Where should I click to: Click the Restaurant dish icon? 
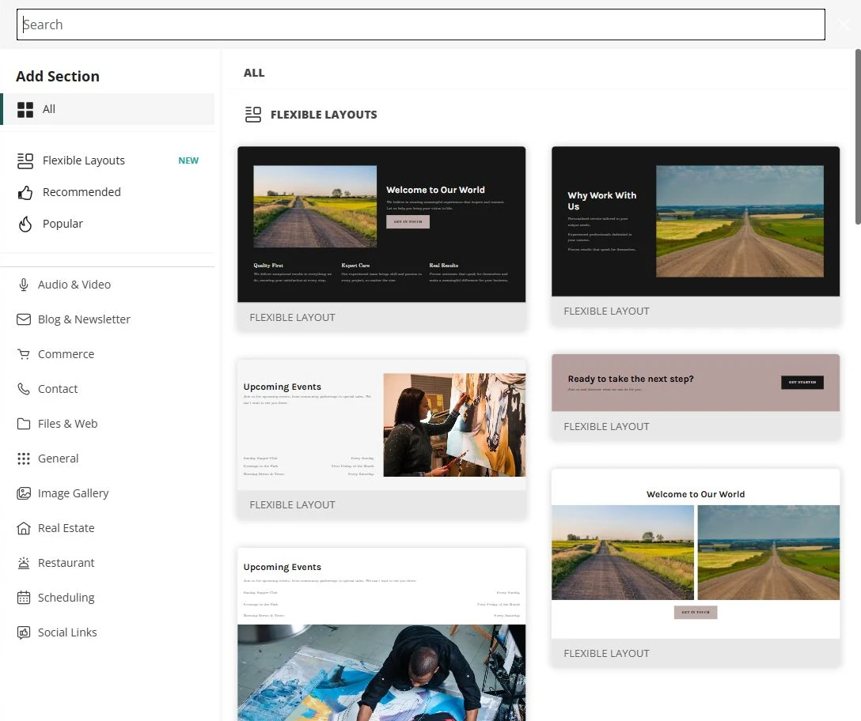[24, 563]
